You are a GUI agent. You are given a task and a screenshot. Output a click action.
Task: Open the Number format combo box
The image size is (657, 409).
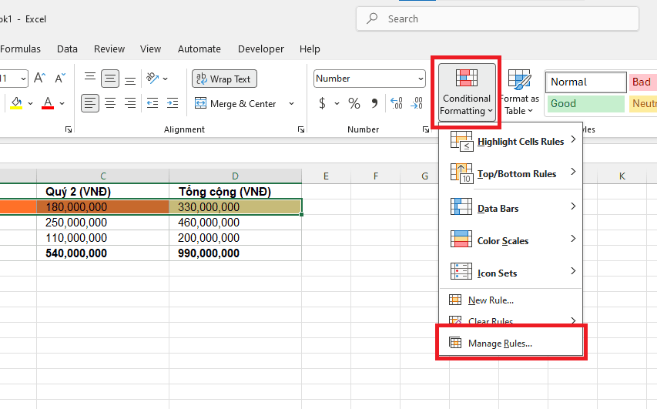click(369, 79)
